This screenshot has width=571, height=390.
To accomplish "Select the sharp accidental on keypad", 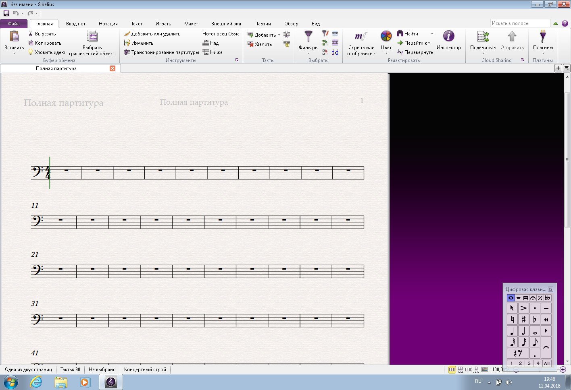I will point(523,320).
